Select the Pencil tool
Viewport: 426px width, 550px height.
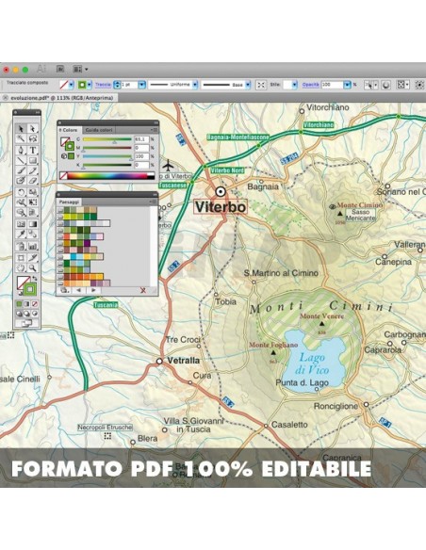[33, 170]
